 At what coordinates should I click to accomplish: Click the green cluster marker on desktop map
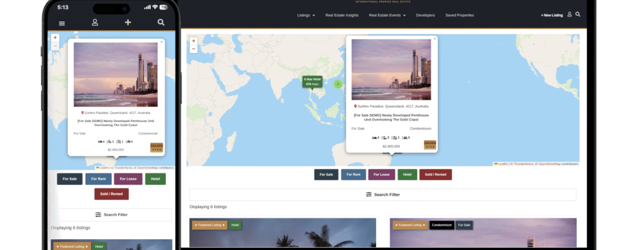pyautogui.click(x=338, y=84)
